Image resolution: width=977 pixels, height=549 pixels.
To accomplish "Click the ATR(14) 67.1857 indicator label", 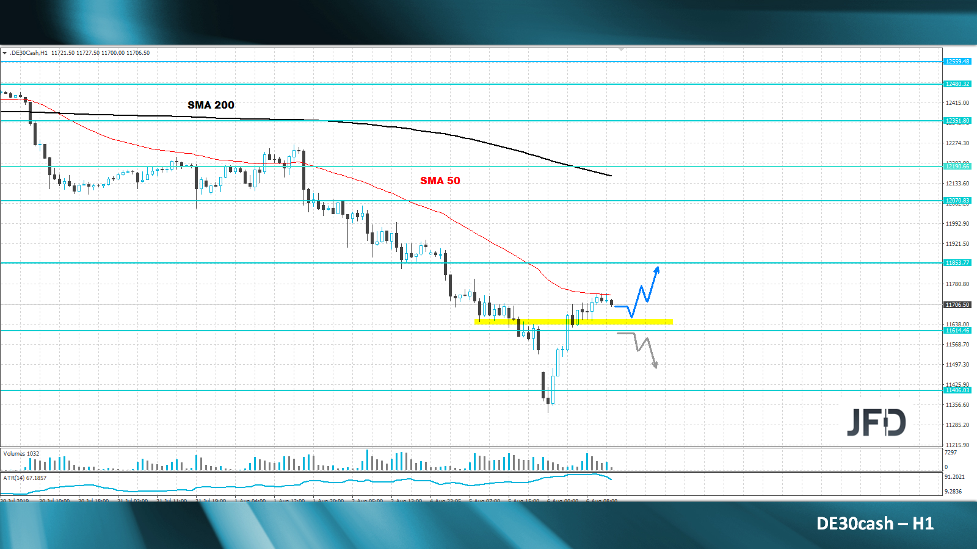I will click(25, 478).
